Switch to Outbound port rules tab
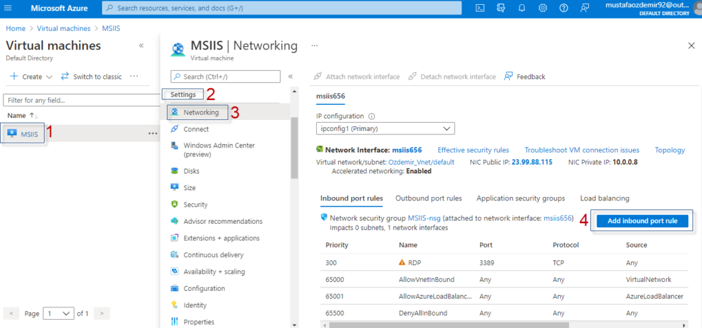 tap(428, 198)
